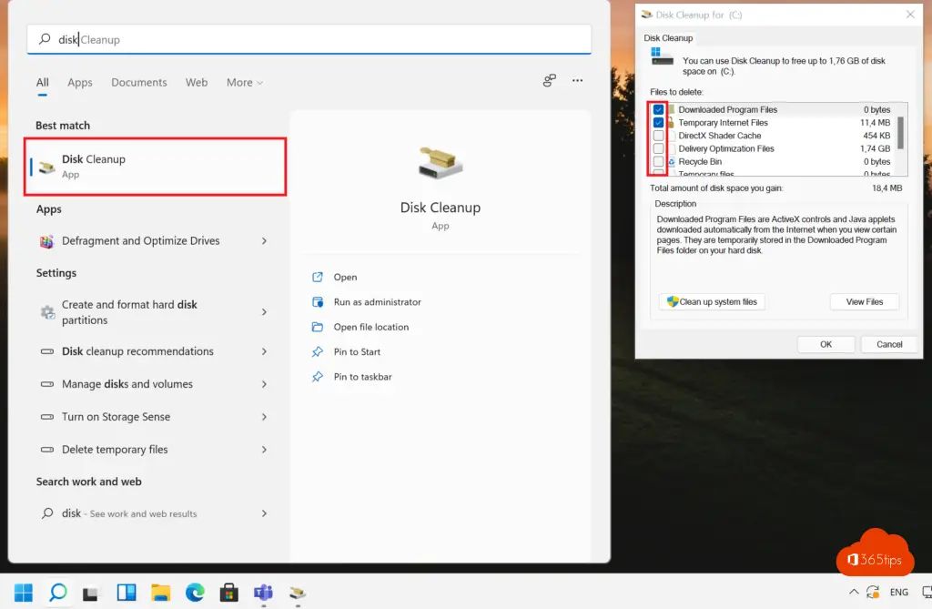Image resolution: width=932 pixels, height=609 pixels.
Task: Uncheck Temporary Internet Files checkbox
Action: pos(658,123)
